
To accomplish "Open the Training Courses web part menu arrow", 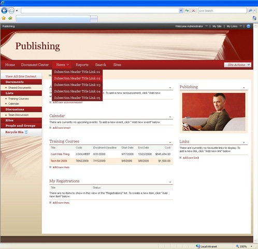I will click(170, 142).
